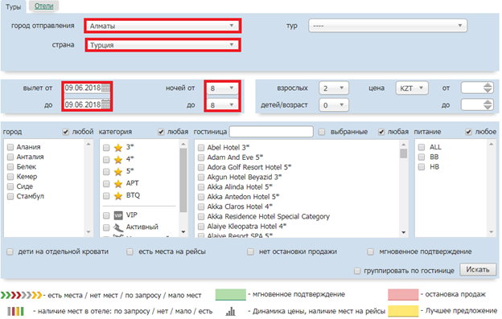Viewport: 502px width, 319px height.
Task: Switch to the Туры tab
Action: 14,7
